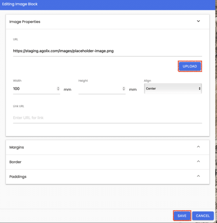Save the image block changes
The height and width of the screenshot is (223, 217).
coord(182,216)
